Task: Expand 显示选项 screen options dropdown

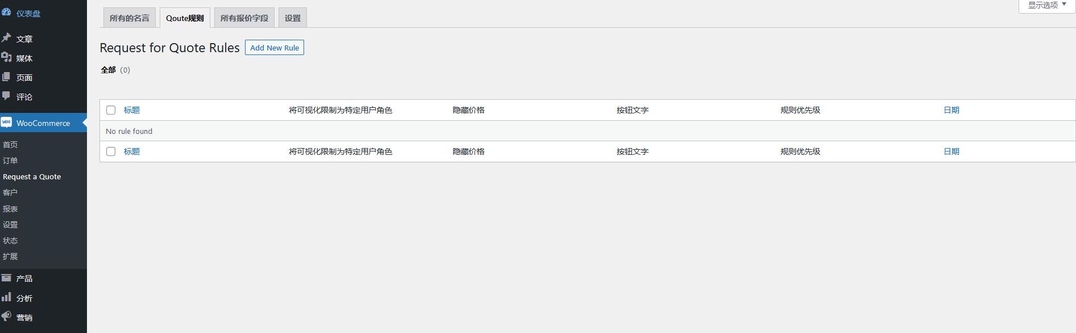Action: [x=1047, y=5]
